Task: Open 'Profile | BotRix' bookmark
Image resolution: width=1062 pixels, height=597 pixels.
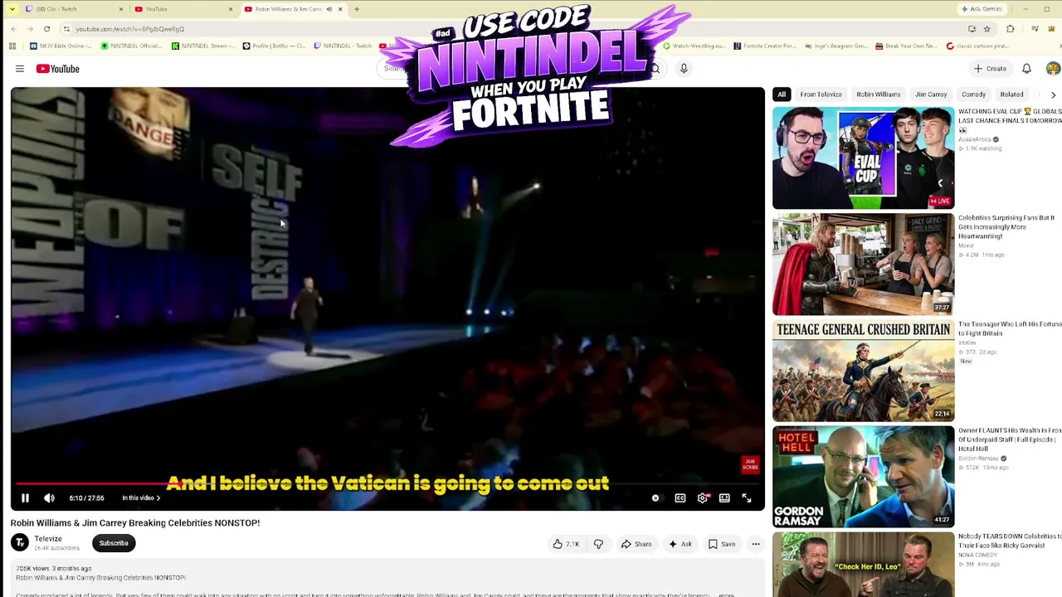Action: click(275, 46)
